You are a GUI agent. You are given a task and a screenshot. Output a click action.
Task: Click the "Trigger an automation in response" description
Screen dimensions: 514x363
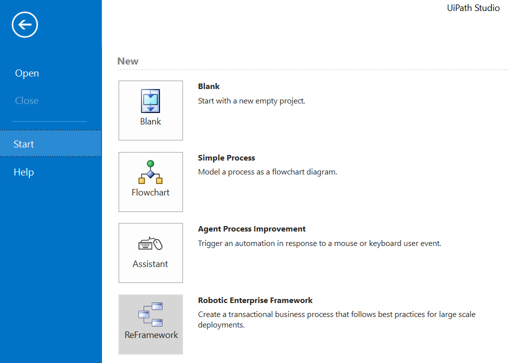pyautogui.click(x=319, y=243)
